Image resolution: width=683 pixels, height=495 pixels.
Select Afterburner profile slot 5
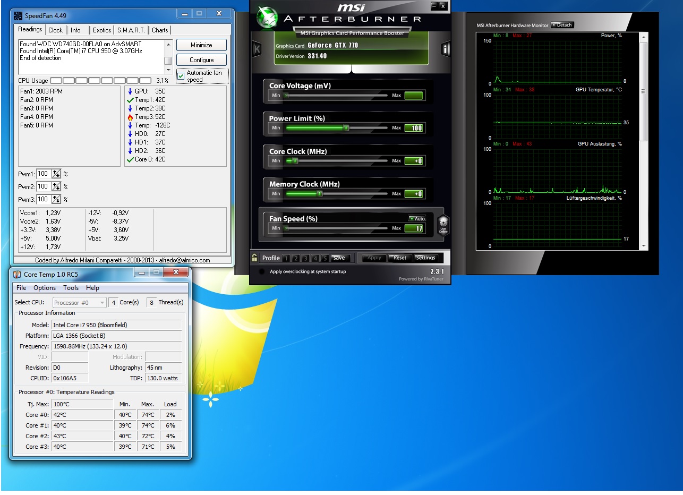(325, 259)
